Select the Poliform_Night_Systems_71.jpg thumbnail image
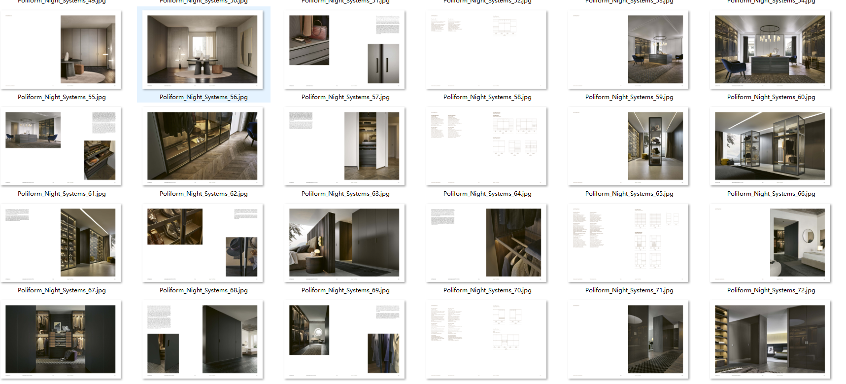The height and width of the screenshot is (384, 846). point(628,243)
